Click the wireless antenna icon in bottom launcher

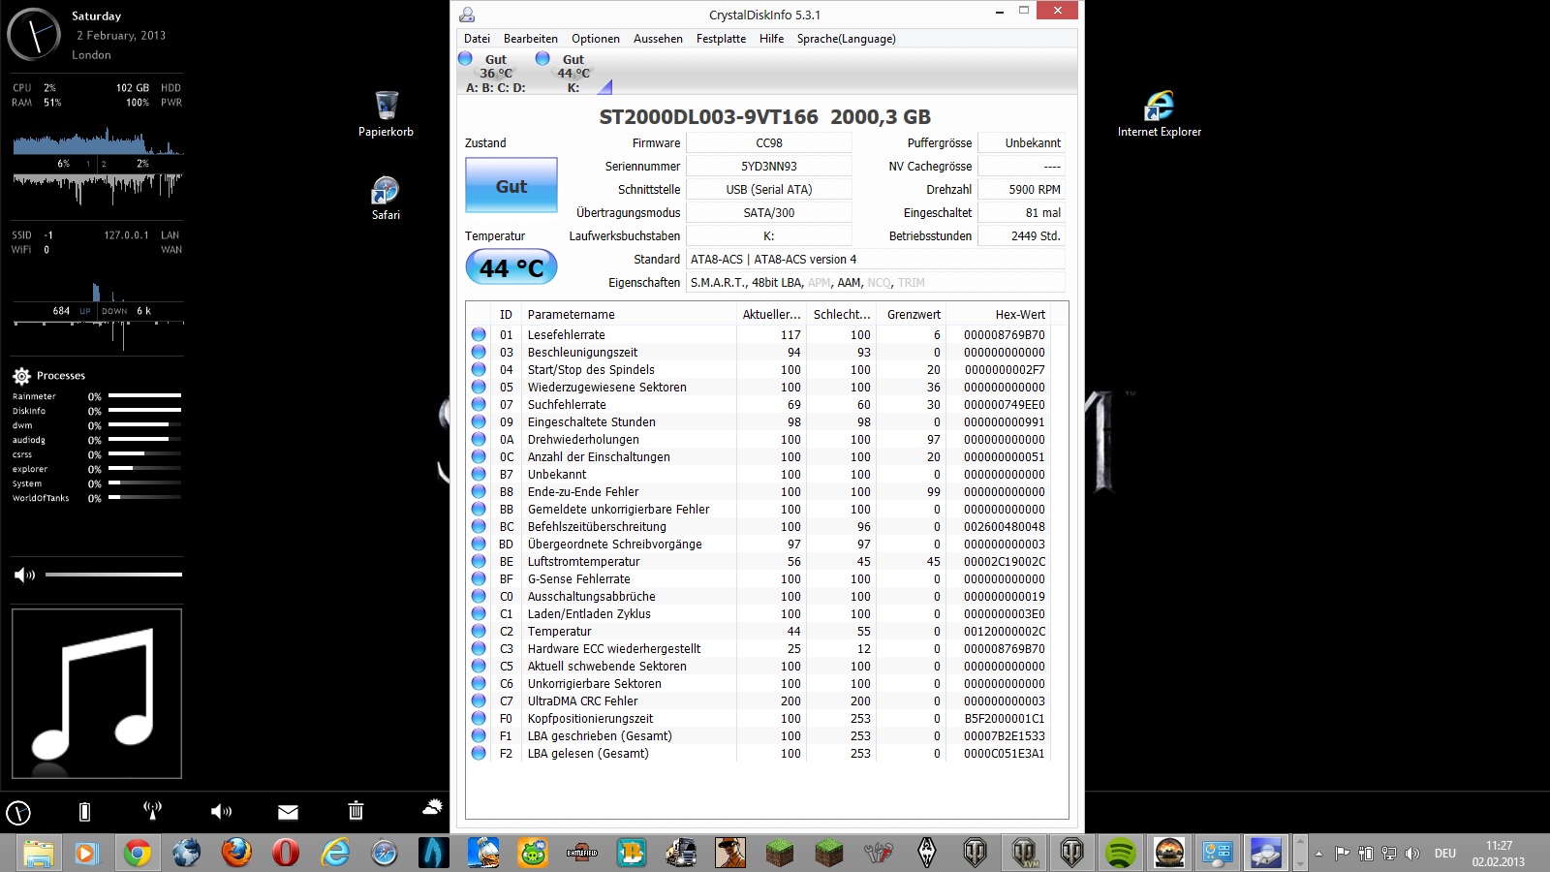pos(152,810)
